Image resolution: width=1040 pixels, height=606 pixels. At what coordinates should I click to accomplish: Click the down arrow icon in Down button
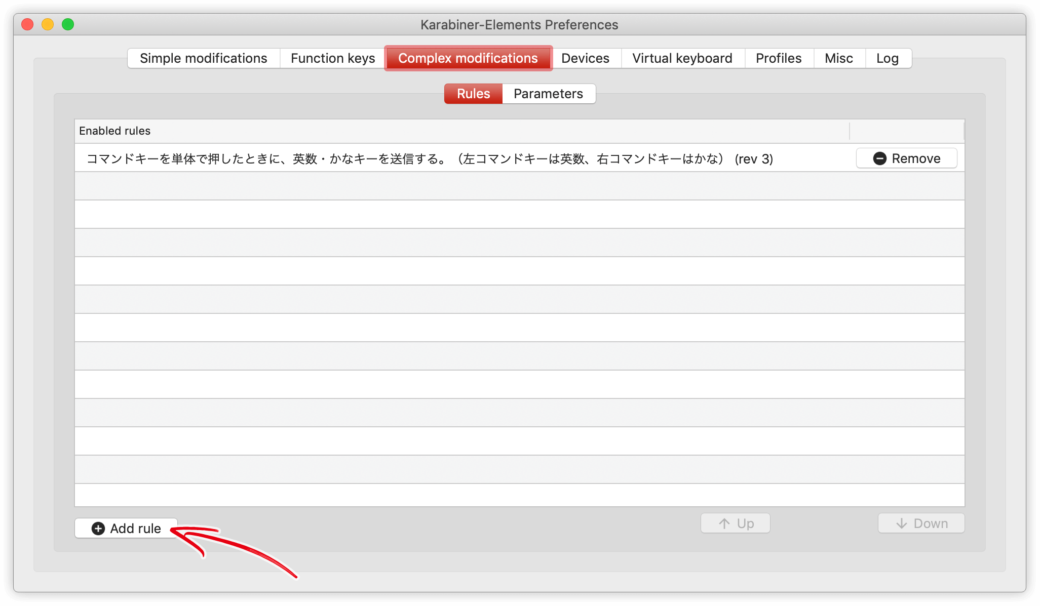point(902,523)
